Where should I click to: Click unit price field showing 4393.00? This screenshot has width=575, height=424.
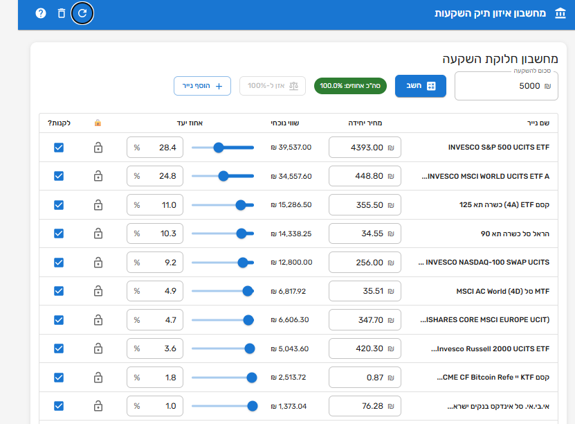[365, 148]
